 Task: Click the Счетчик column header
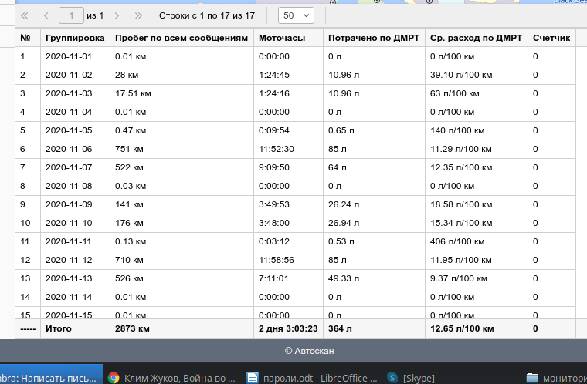click(x=551, y=38)
